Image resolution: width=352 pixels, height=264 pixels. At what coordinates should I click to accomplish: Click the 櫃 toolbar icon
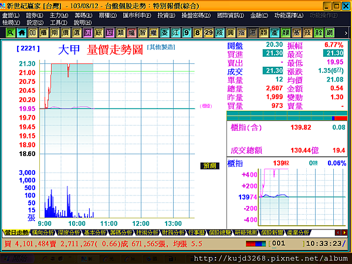(x=43, y=33)
